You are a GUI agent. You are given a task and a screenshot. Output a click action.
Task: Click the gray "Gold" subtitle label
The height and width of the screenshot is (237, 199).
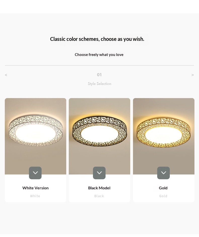pos(163,196)
